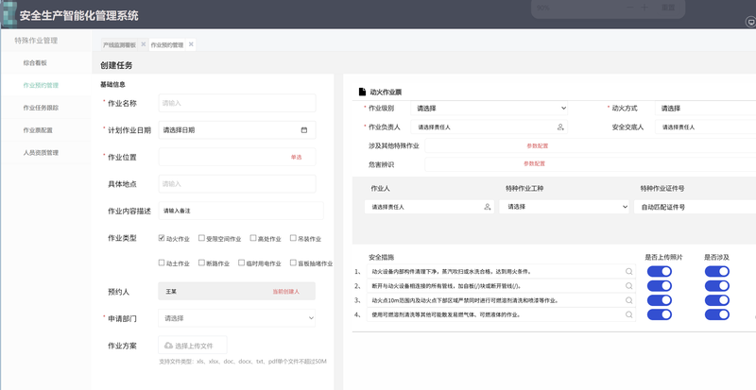Click the 重置 zoom reset button
The image size is (756, 390).
point(668,8)
